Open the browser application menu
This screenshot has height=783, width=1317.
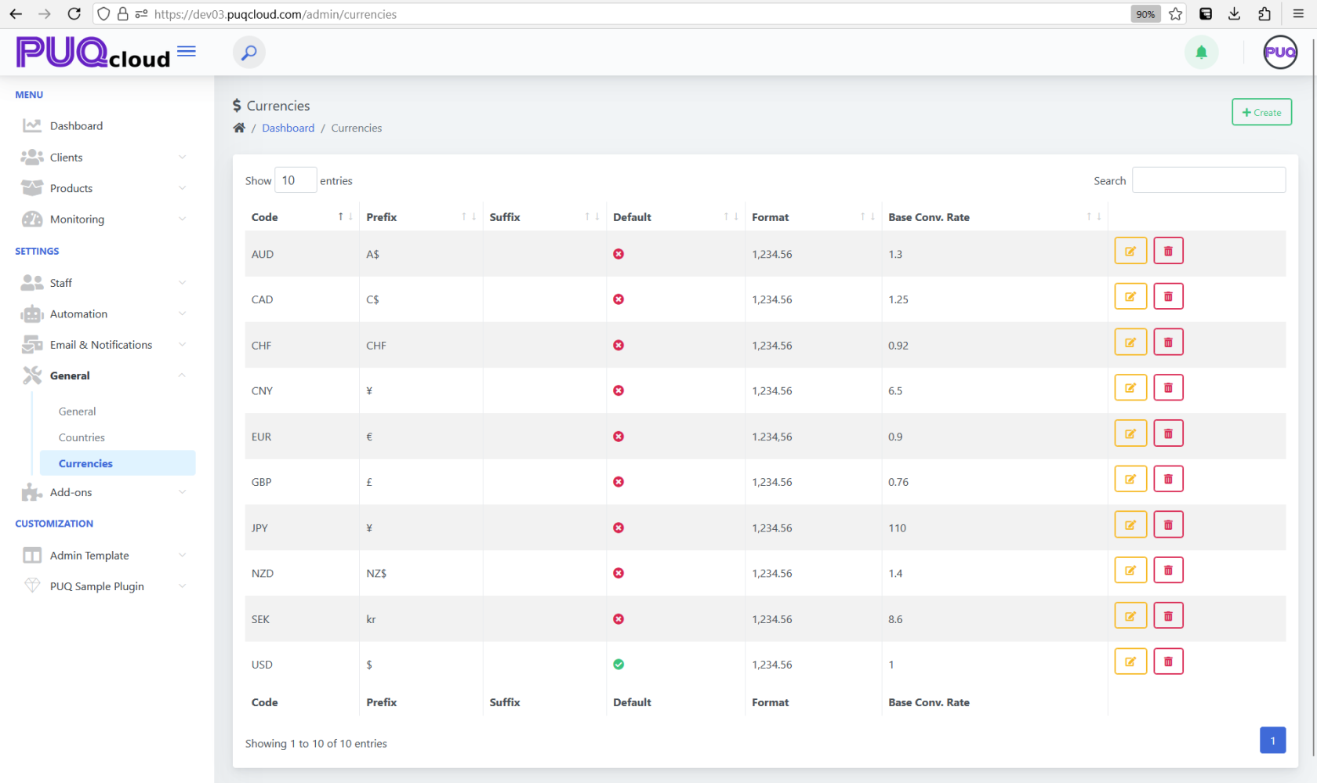click(x=1298, y=14)
